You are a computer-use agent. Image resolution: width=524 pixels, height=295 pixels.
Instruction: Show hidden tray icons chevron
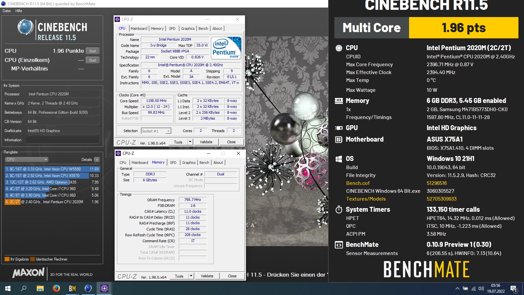click(x=457, y=289)
